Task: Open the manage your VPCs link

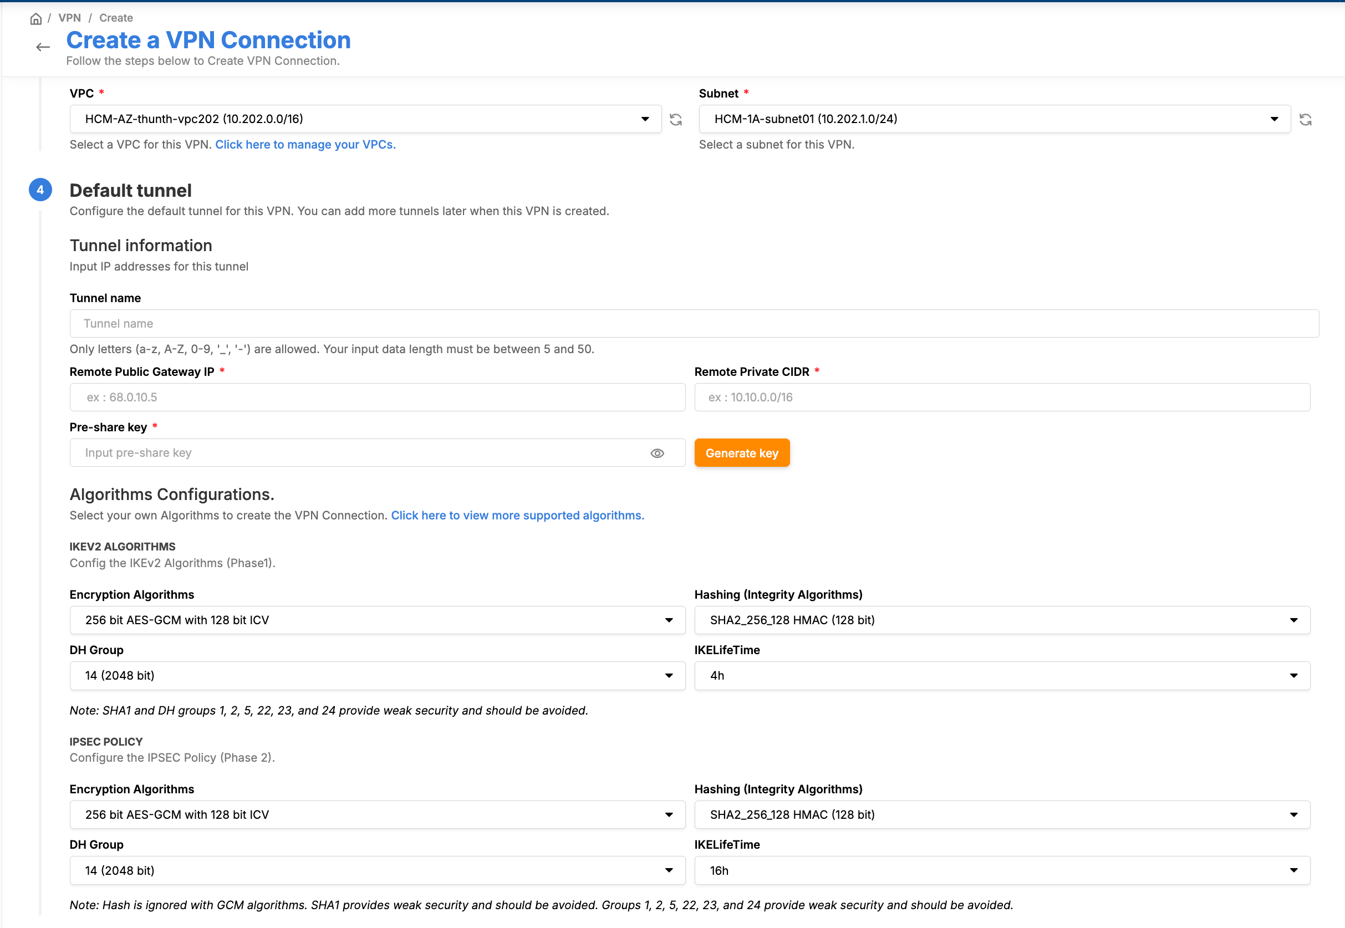Action: [x=305, y=145]
